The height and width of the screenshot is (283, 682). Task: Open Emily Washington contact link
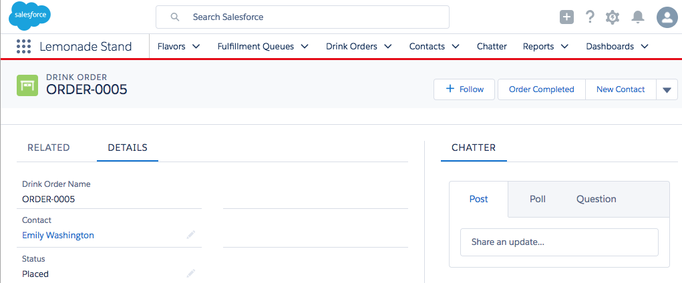58,235
